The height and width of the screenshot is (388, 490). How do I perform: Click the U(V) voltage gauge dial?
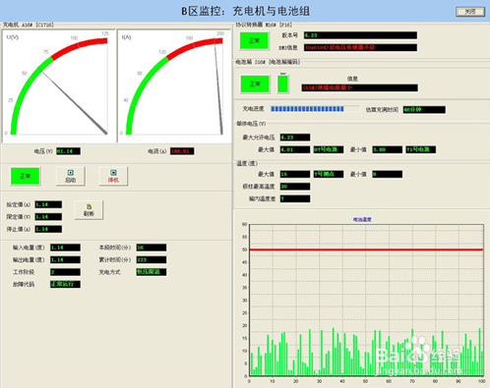59,86
